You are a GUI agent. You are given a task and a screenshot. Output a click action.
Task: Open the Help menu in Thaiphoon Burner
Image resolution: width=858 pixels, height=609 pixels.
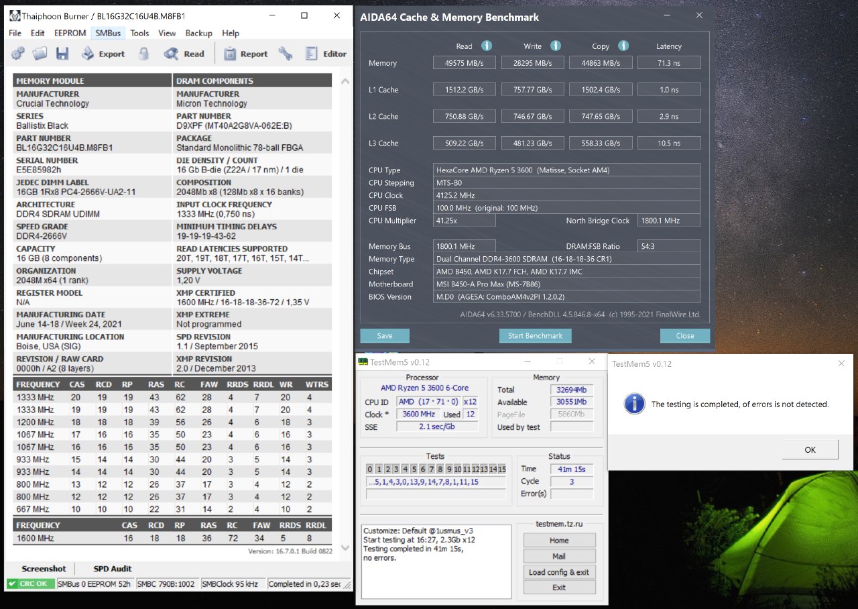coord(231,33)
